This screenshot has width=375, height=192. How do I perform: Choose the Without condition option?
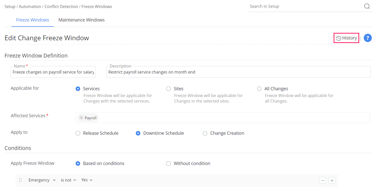click(x=169, y=163)
